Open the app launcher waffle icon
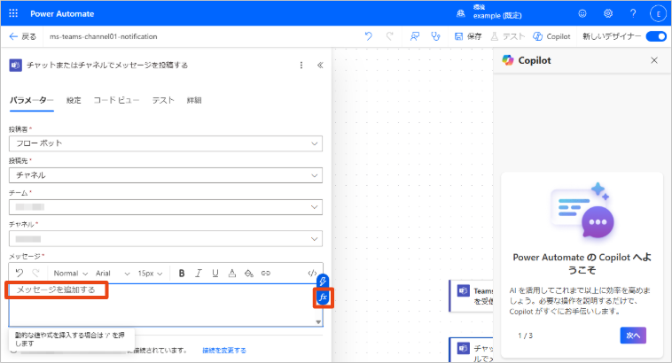The image size is (672, 363). pyautogui.click(x=13, y=13)
